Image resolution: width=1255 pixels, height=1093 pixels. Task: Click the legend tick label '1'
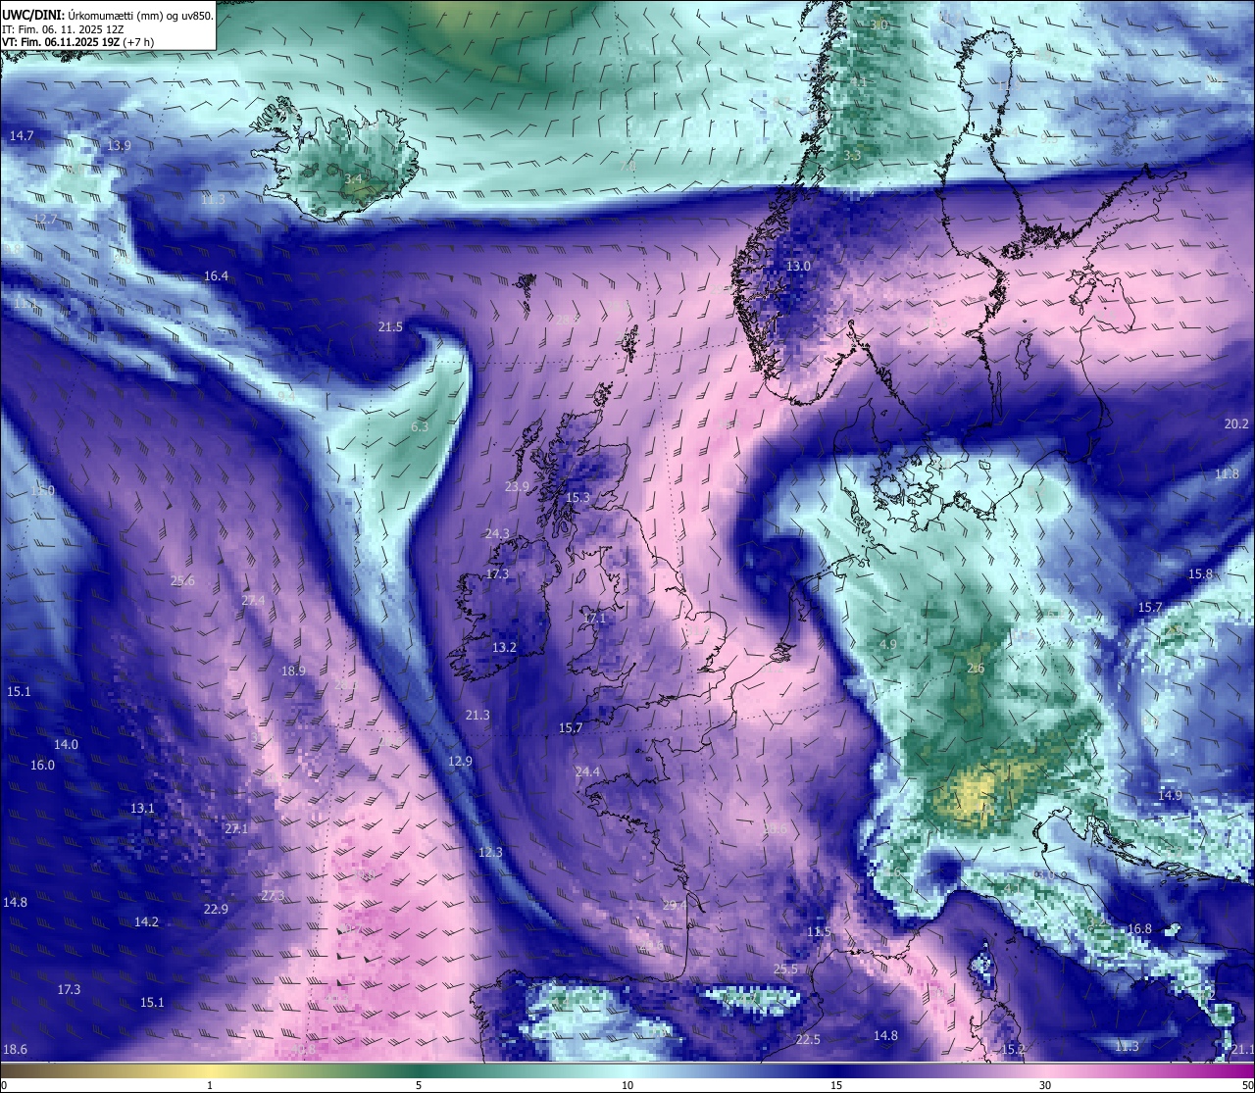pos(210,1085)
